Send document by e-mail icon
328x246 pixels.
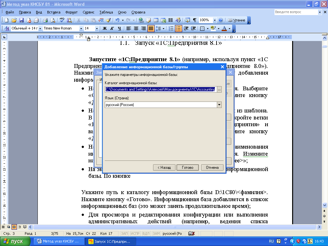tap(36, 20)
